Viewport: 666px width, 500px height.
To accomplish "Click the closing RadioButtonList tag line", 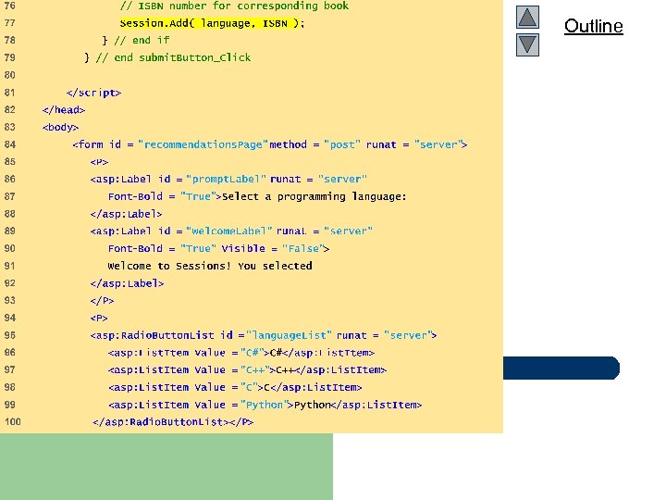I will (x=173, y=422).
